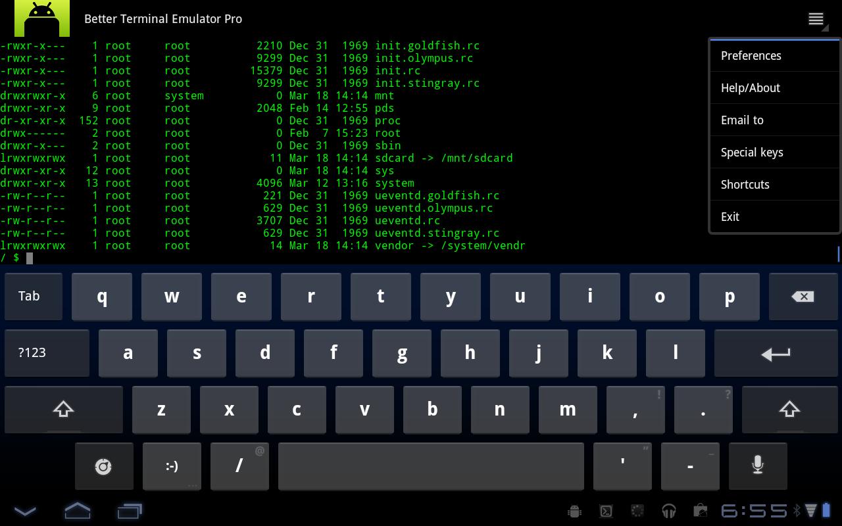The width and height of the screenshot is (842, 526).
Task: Toggle the right Shift key
Action: (x=789, y=410)
